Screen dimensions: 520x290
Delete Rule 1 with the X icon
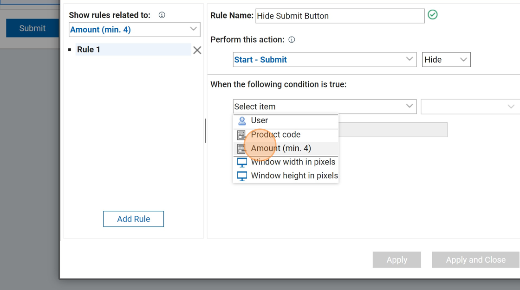point(197,50)
